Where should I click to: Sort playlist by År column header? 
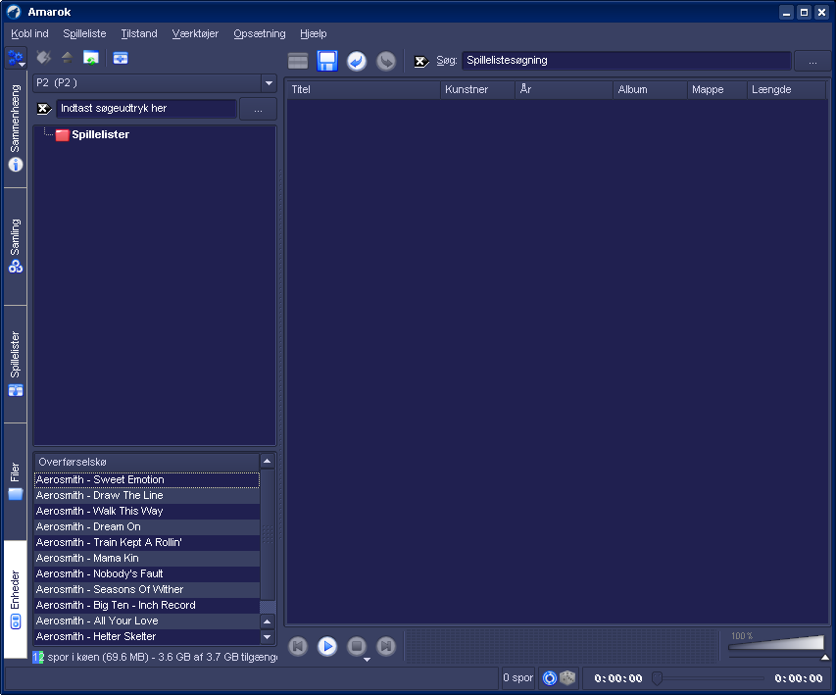(565, 89)
